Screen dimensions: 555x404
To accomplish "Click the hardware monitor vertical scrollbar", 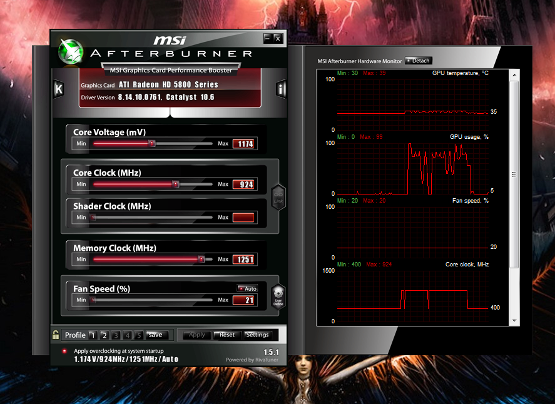I will click(x=514, y=175).
